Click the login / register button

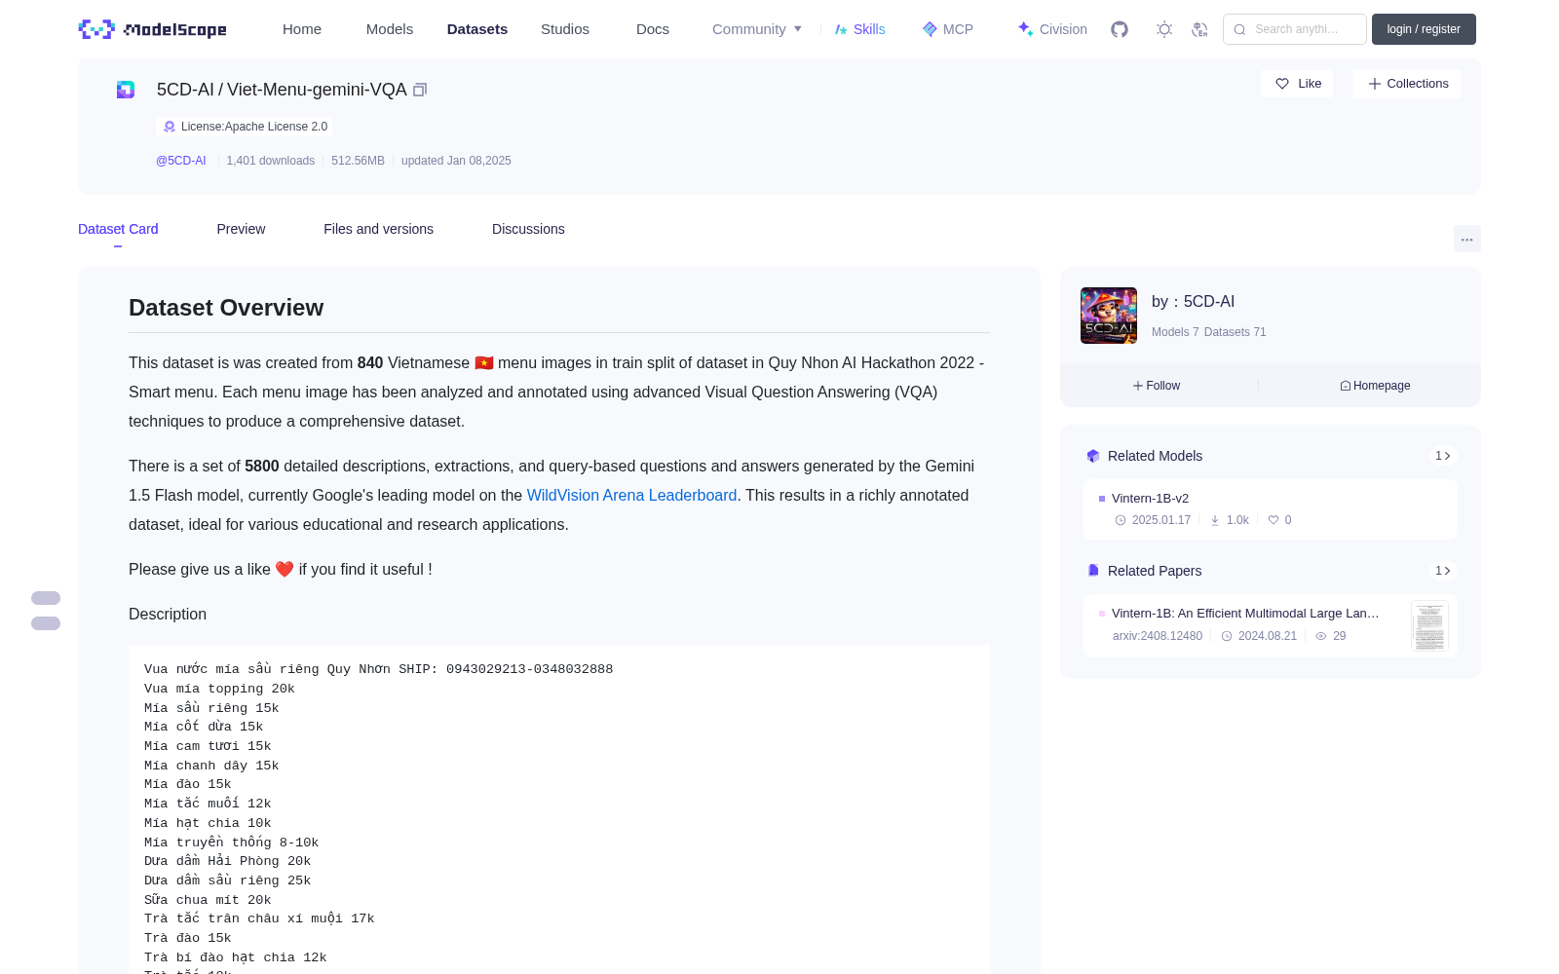click(1424, 29)
